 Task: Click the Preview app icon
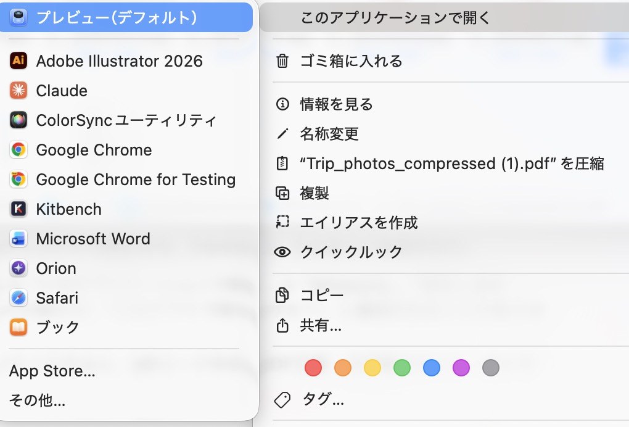[18, 17]
